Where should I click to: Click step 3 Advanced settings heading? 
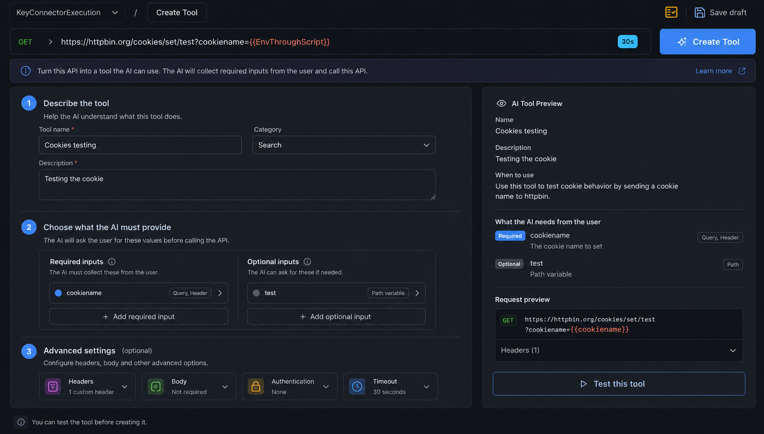tap(79, 351)
